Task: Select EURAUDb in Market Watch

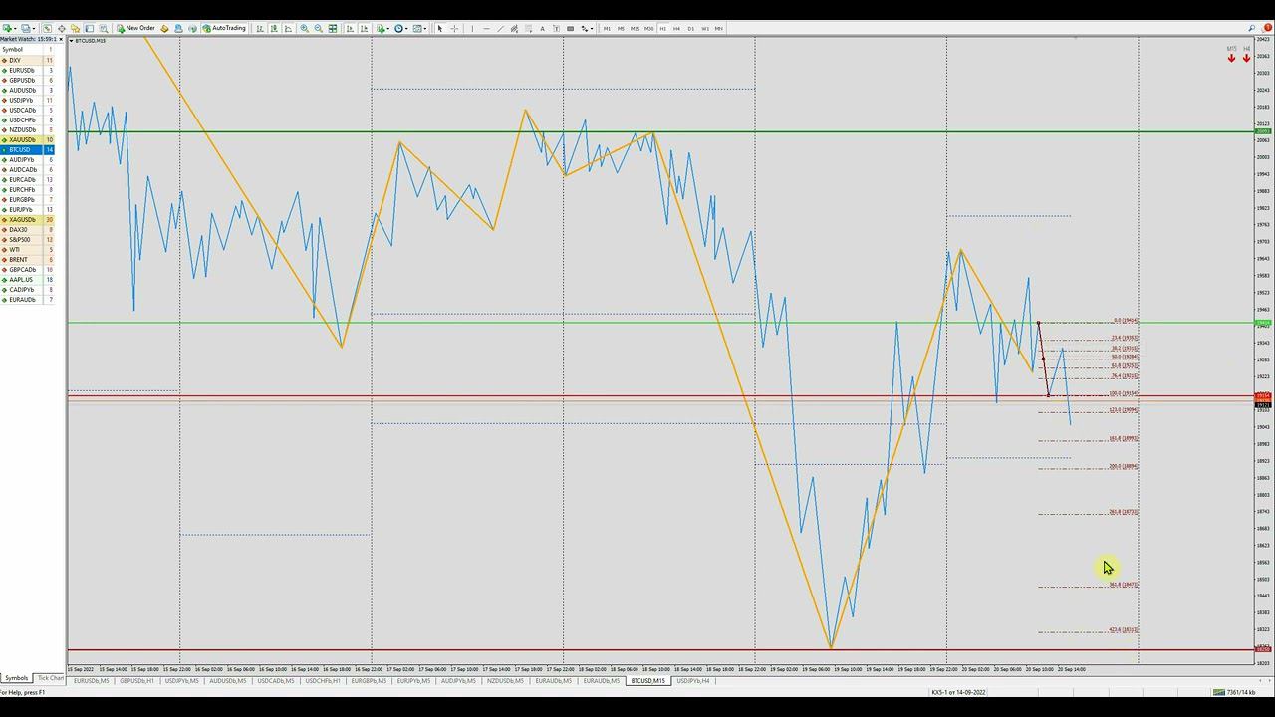Action: (28, 299)
